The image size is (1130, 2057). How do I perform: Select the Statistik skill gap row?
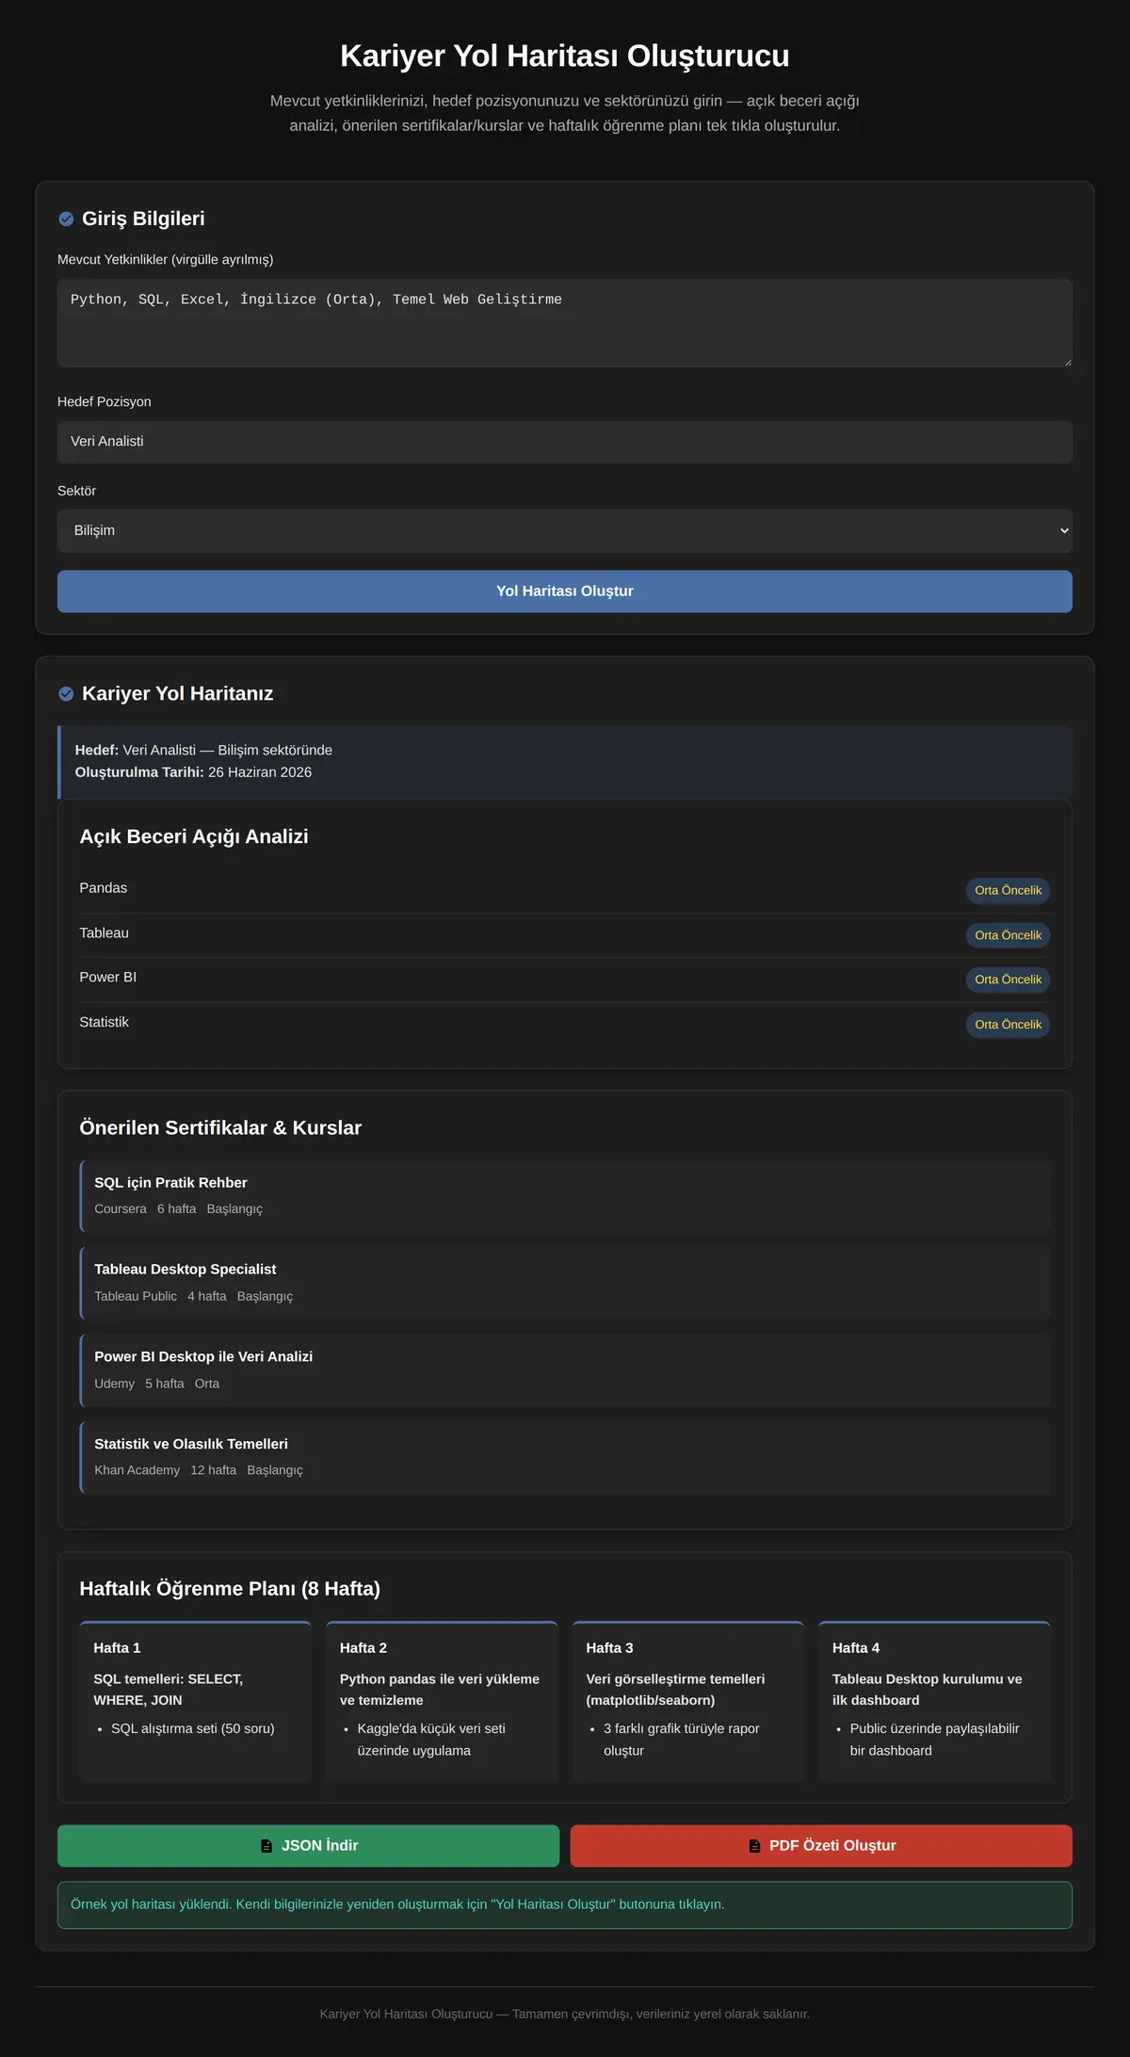pyautogui.click(x=565, y=1025)
